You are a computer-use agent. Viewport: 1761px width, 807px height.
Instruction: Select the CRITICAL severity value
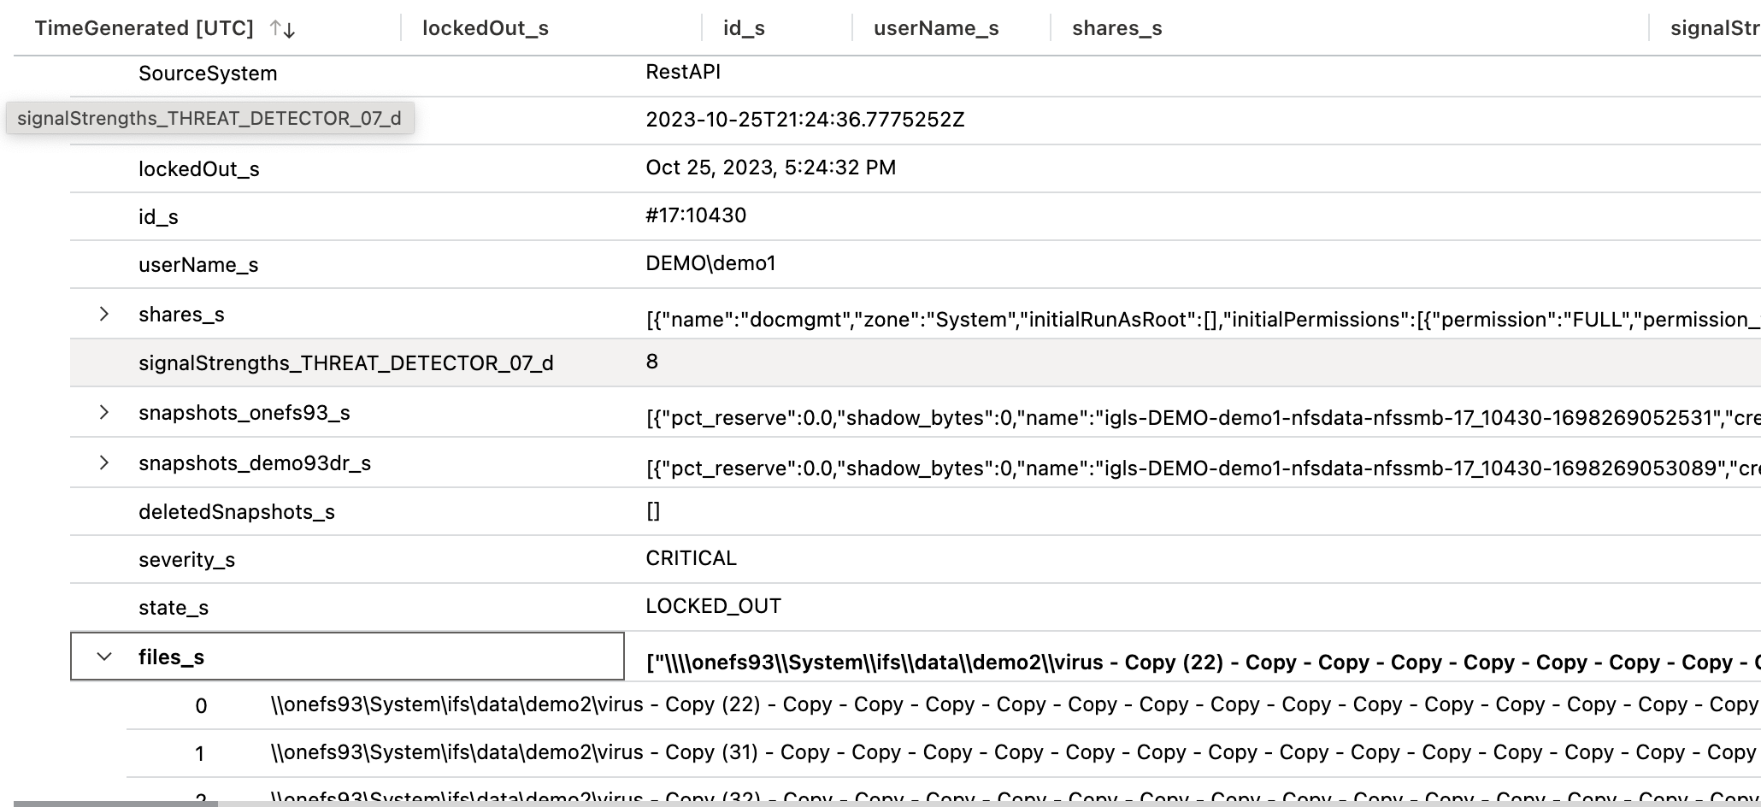point(692,557)
